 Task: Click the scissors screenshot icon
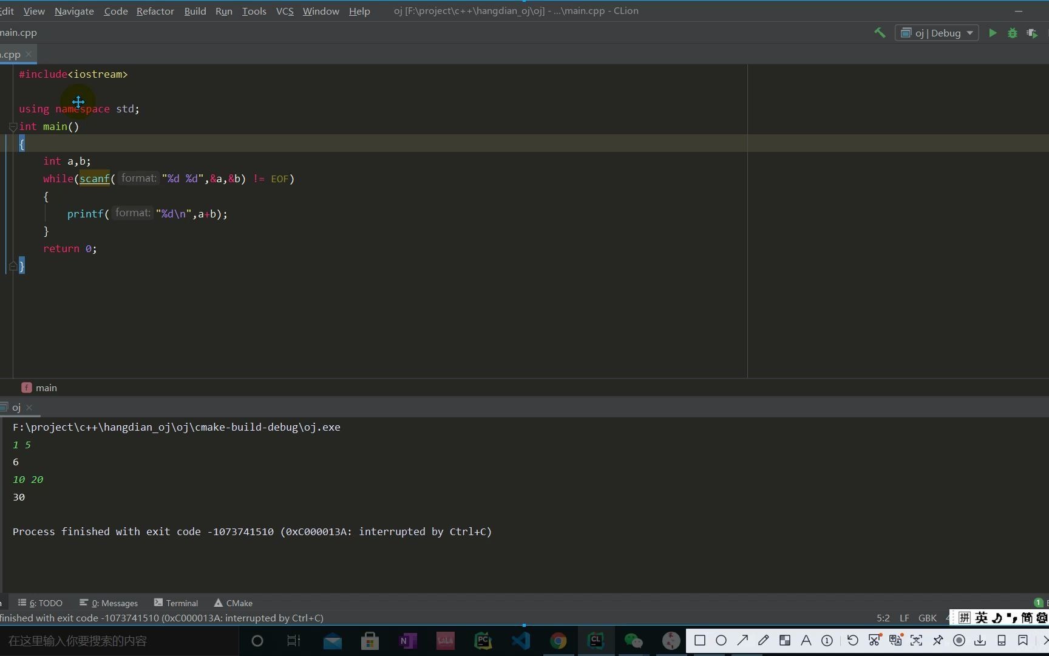point(874,640)
